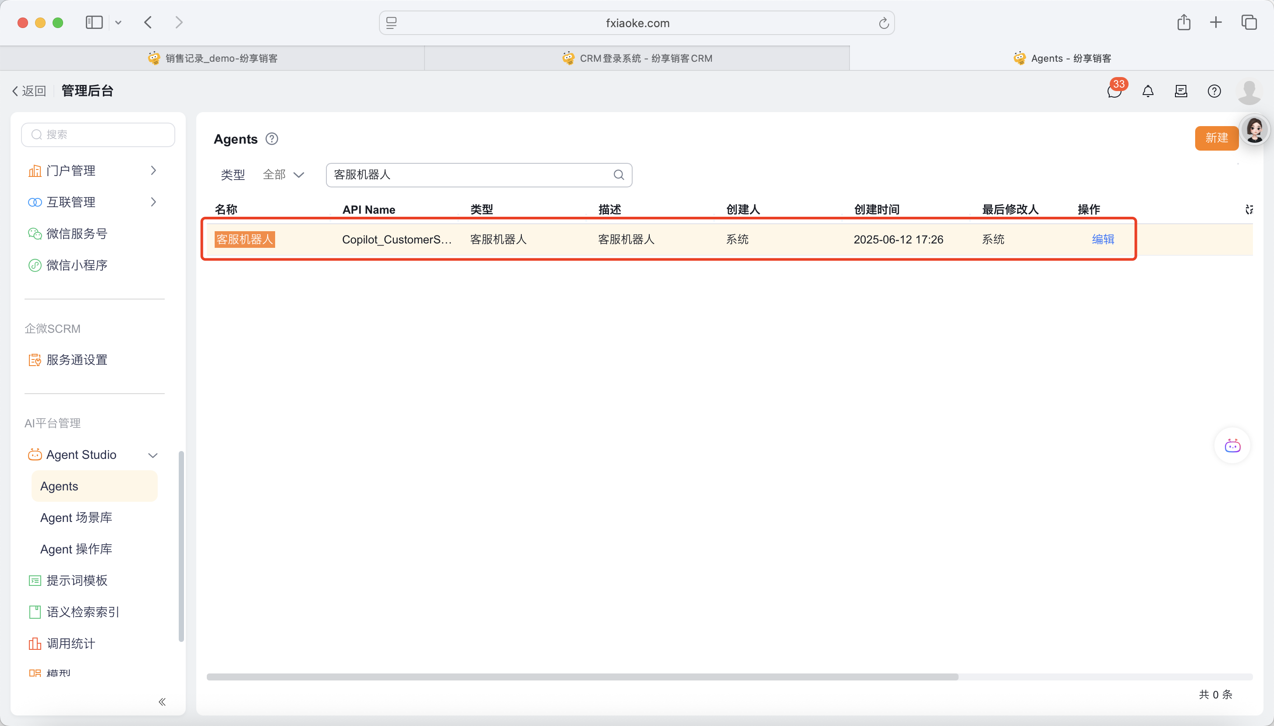
Task: Collapse the sidebar with double-arrow icon
Action: pyautogui.click(x=162, y=702)
